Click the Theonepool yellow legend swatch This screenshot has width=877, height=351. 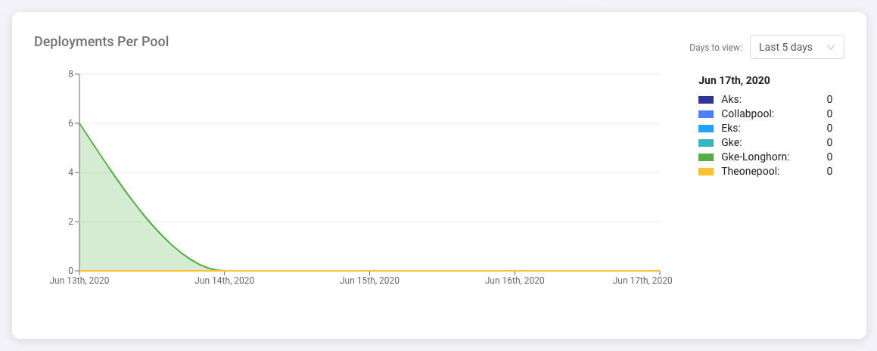(706, 172)
